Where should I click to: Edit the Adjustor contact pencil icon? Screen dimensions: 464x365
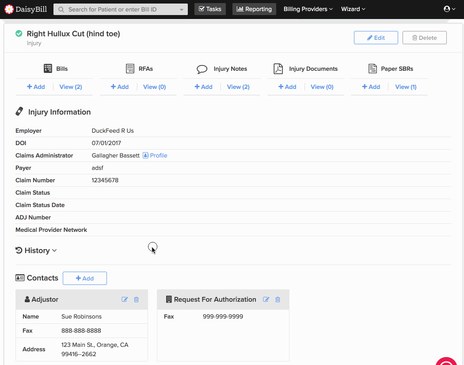coord(125,300)
